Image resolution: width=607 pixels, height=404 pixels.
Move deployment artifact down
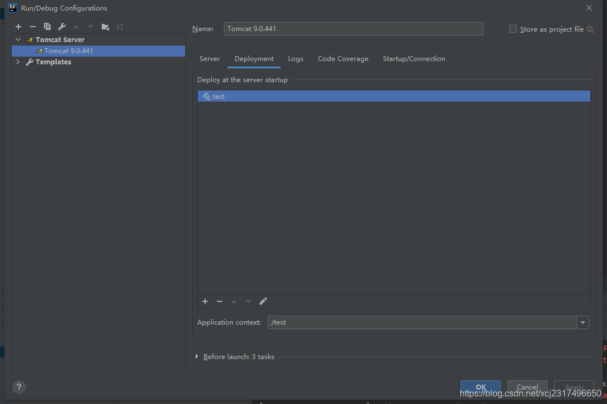[248, 301]
